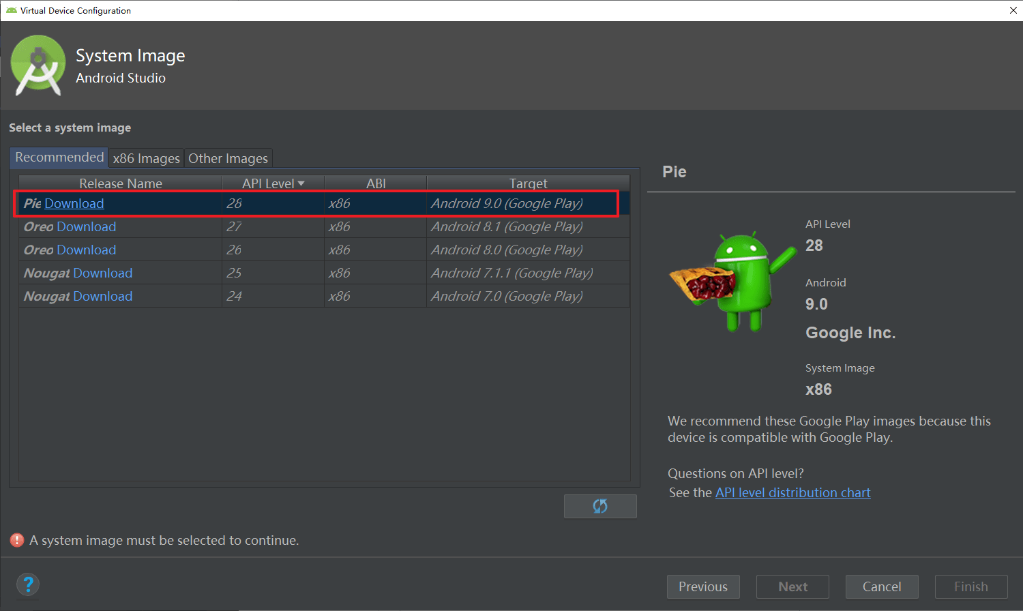Screen dimensions: 1023x611
Task: Click the Release Name column header
Action: click(x=121, y=183)
